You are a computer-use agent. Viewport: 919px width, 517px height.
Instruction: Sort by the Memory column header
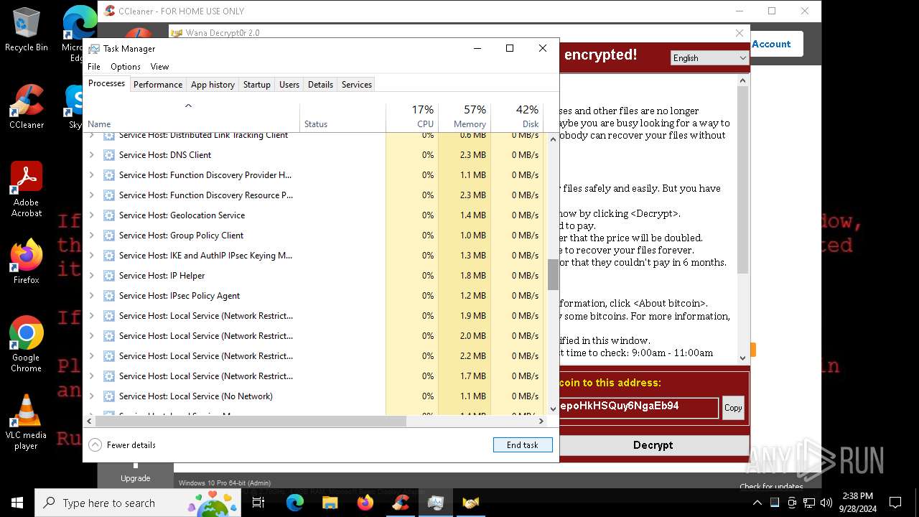pos(465,117)
